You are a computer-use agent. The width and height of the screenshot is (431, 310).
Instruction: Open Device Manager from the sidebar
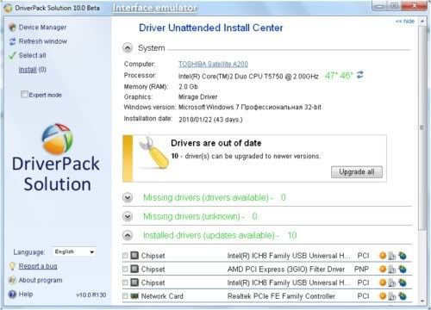(x=42, y=28)
